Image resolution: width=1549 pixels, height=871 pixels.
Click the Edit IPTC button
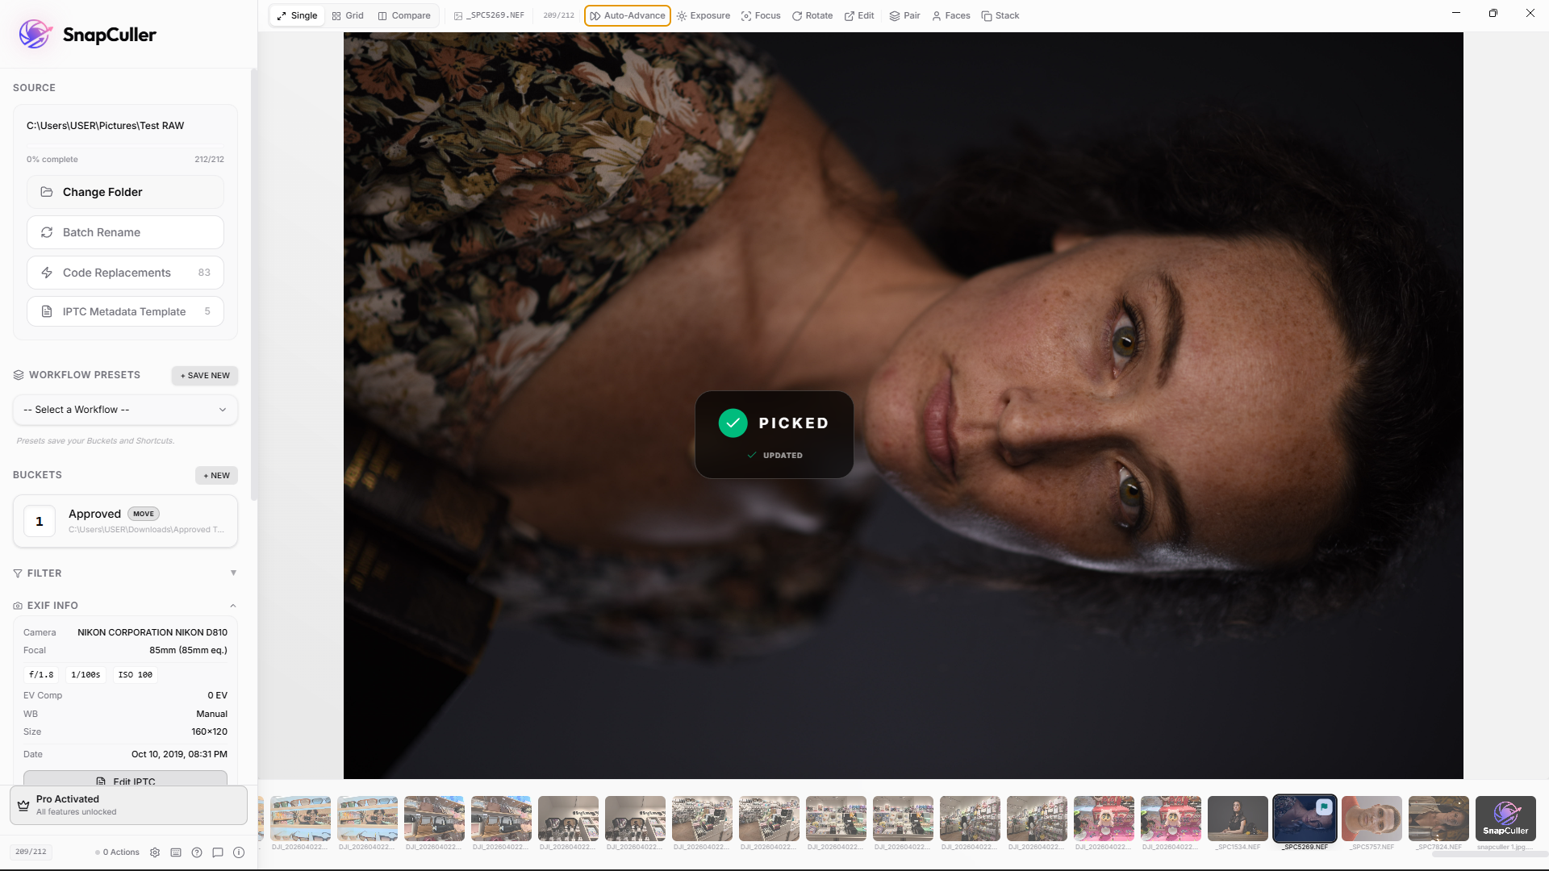click(125, 779)
